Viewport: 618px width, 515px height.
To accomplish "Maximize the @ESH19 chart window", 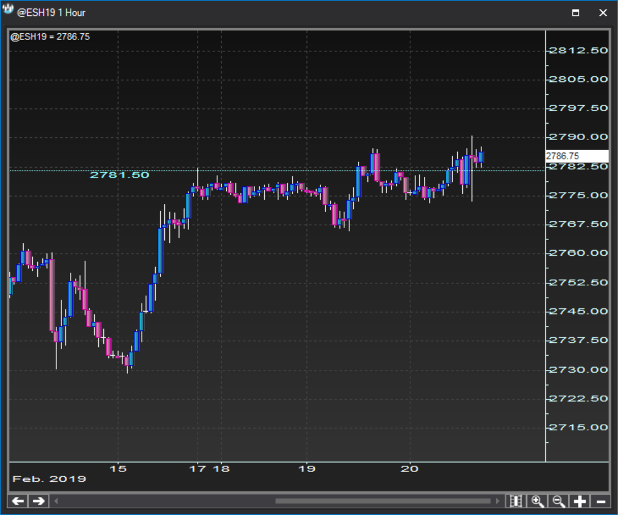I will click(576, 12).
